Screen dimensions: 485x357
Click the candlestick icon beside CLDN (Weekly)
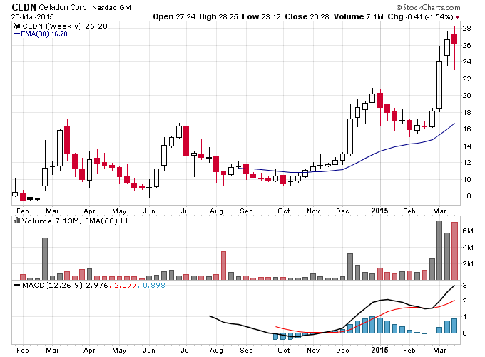coord(16,26)
